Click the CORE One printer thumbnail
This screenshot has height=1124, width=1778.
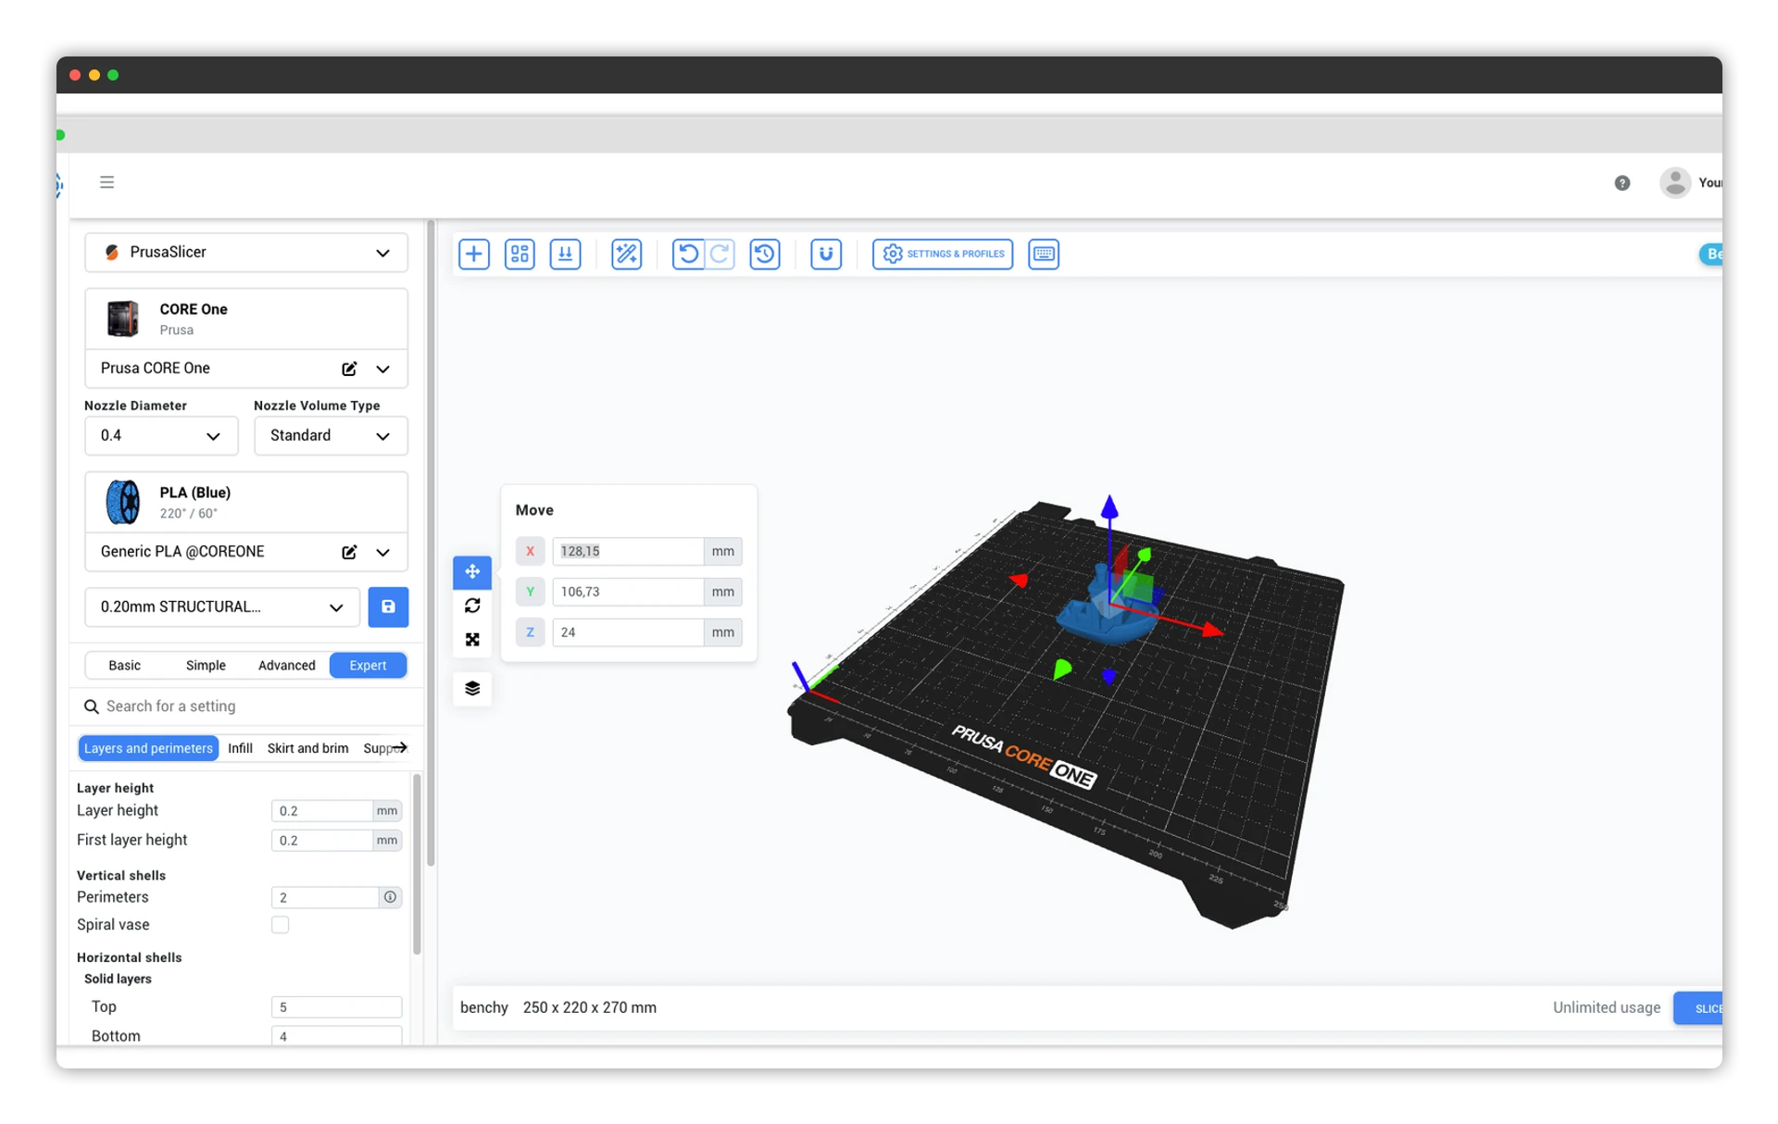coord(123,318)
